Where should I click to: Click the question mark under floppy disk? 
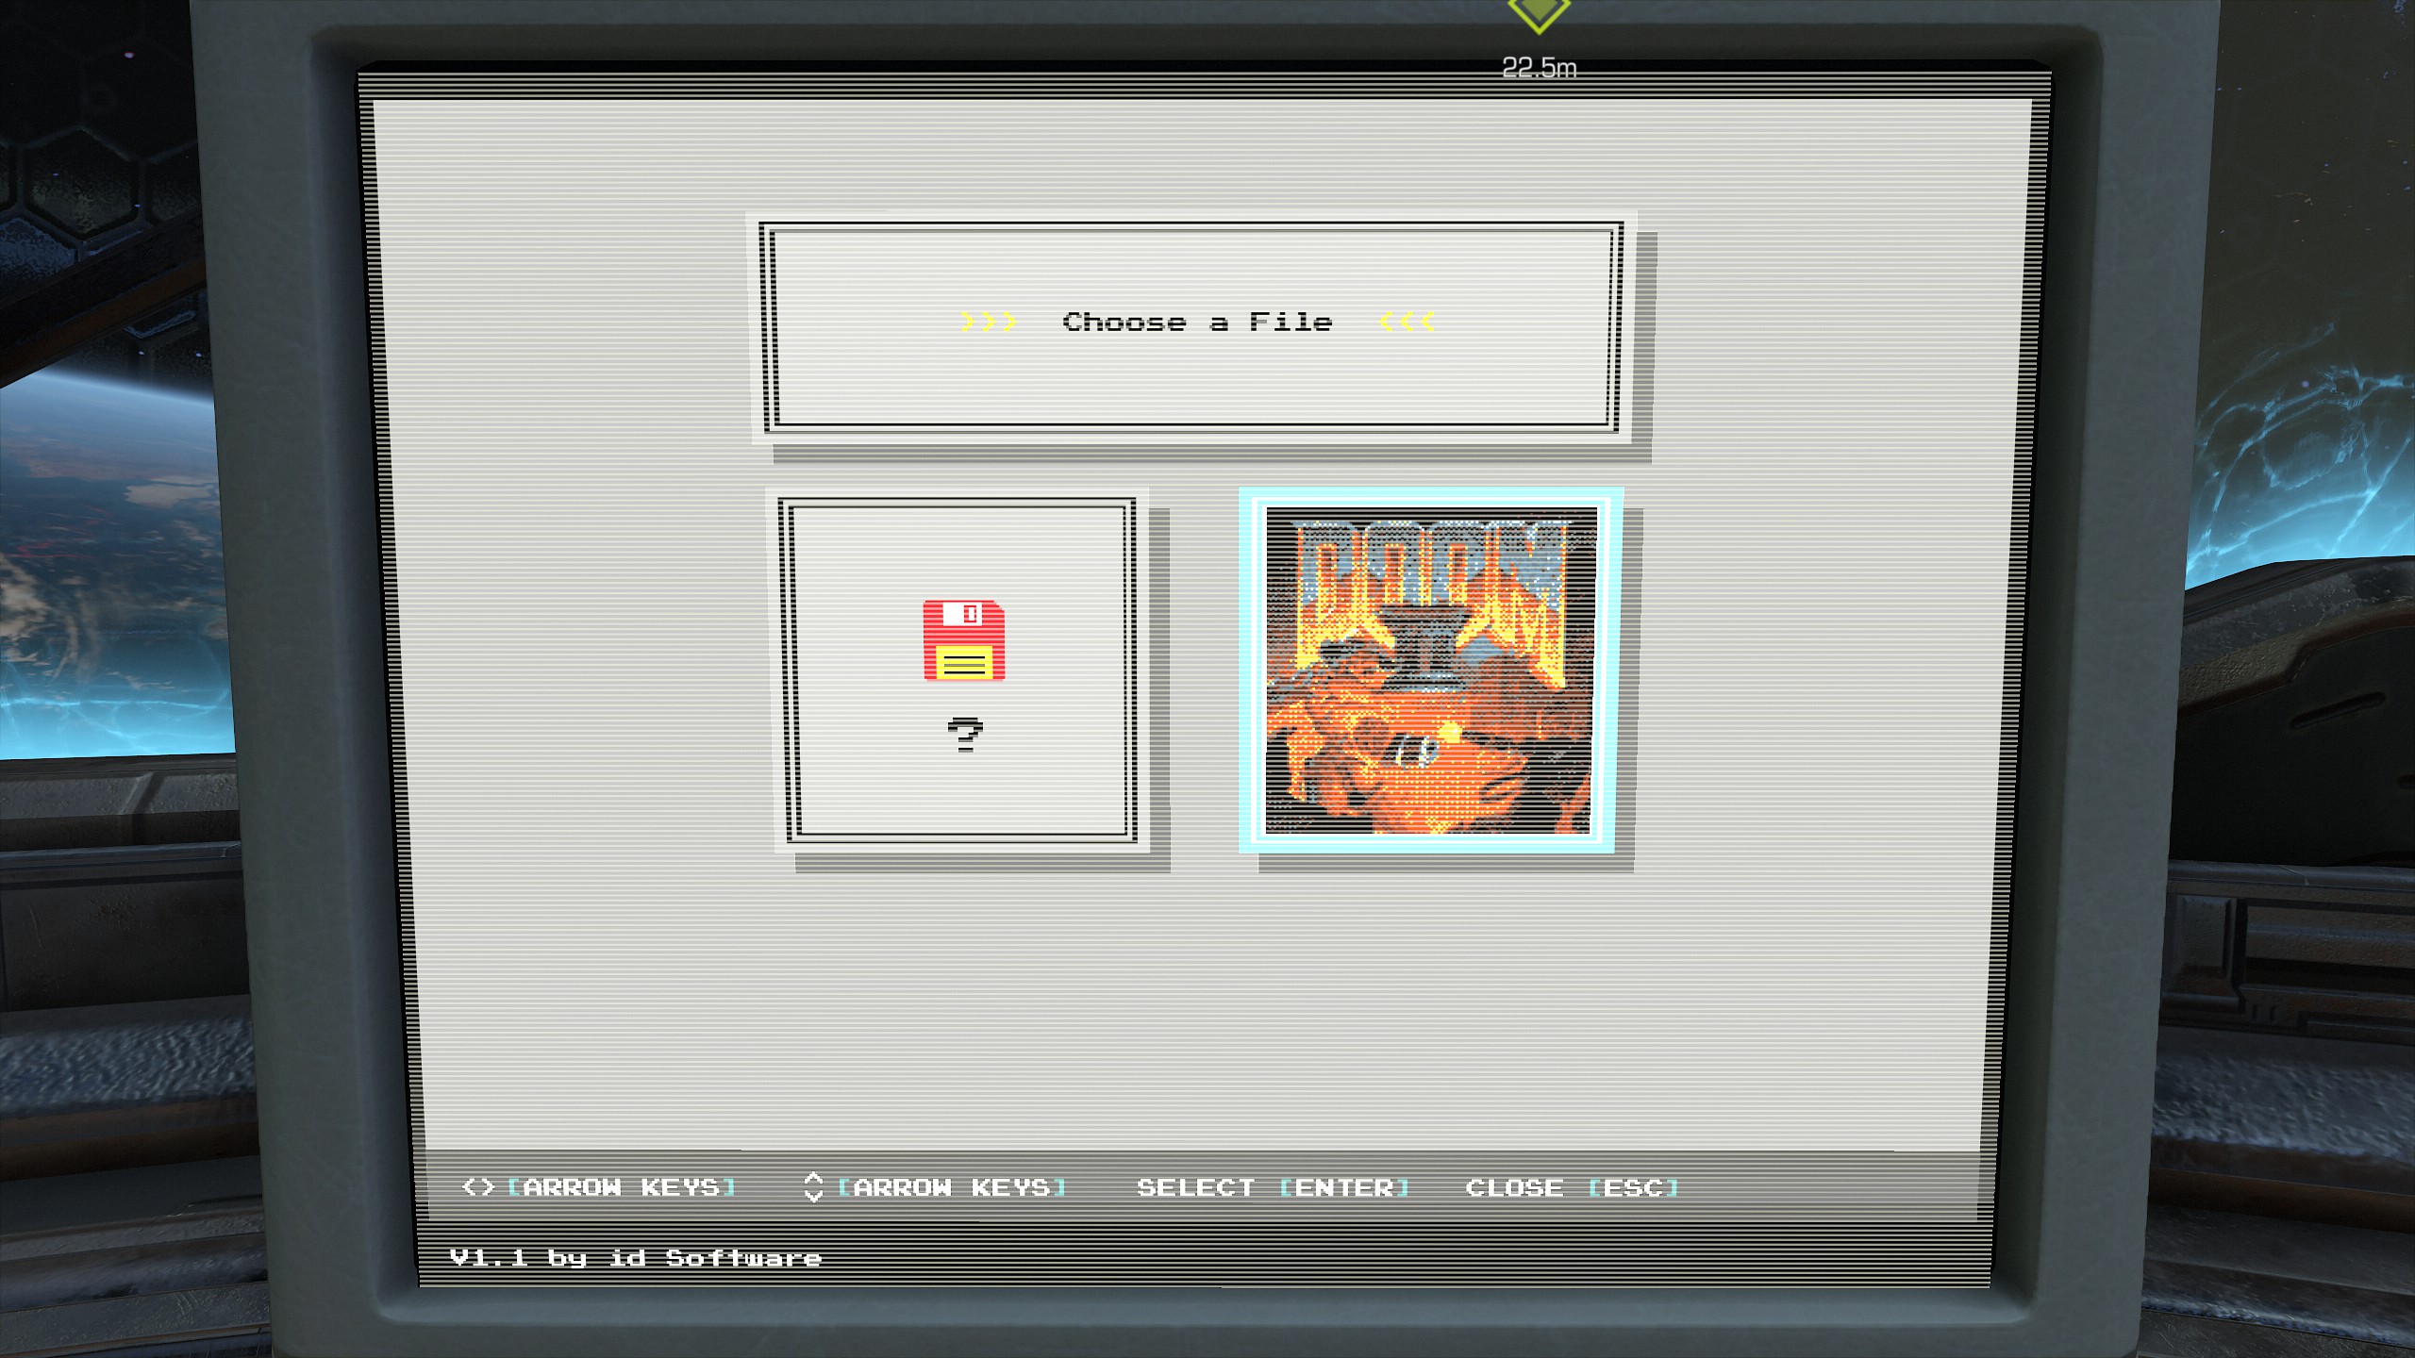pyautogui.click(x=964, y=734)
